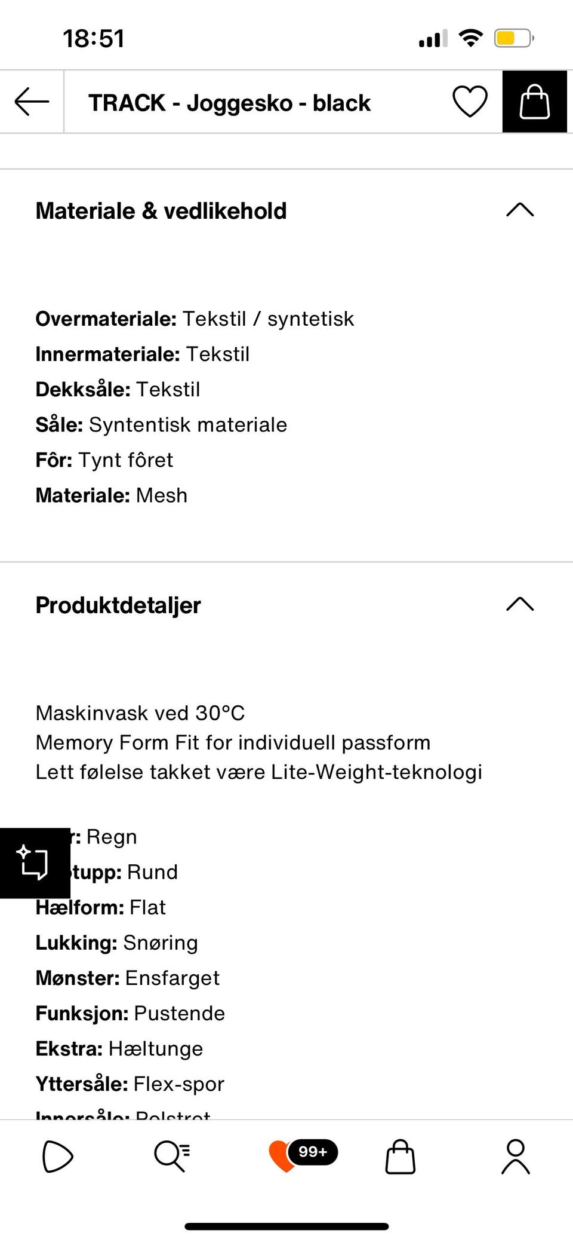Open search tab with magnifier icon
This screenshot has height=1242, width=573.
[x=172, y=1156]
